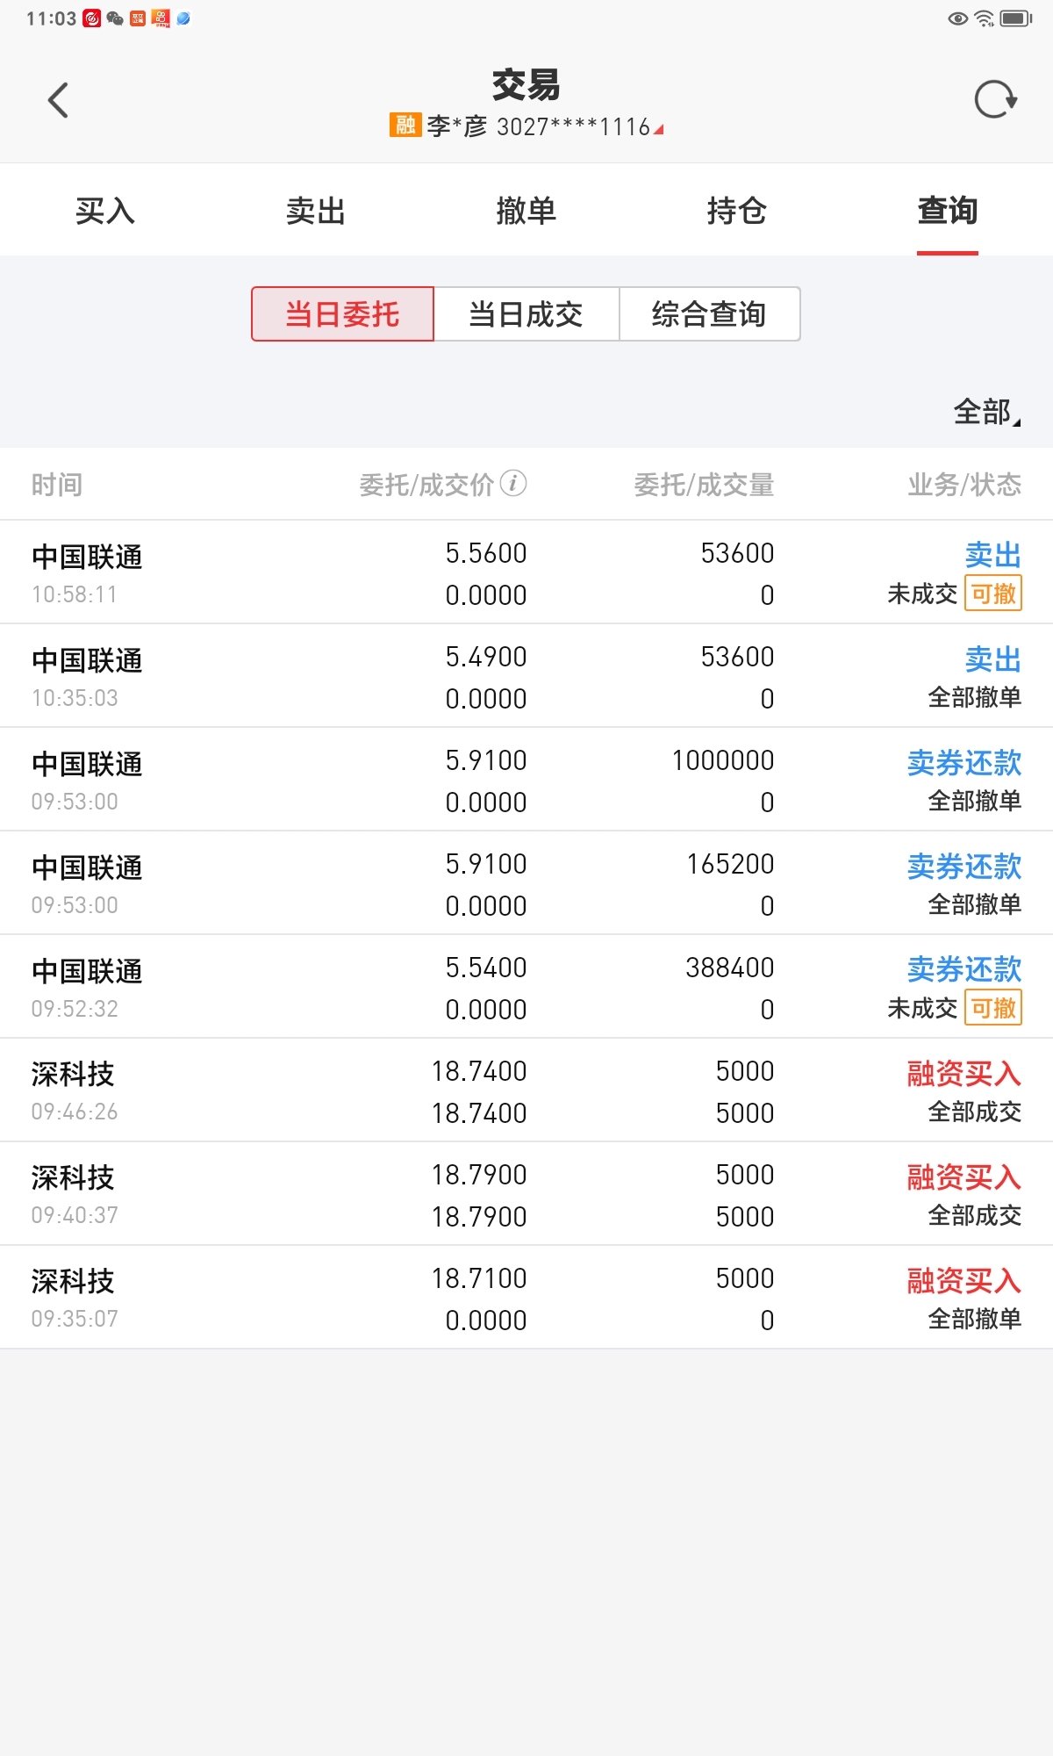Tap the info icon beside 委托/成交价
The width and height of the screenshot is (1053, 1756).
click(x=513, y=483)
